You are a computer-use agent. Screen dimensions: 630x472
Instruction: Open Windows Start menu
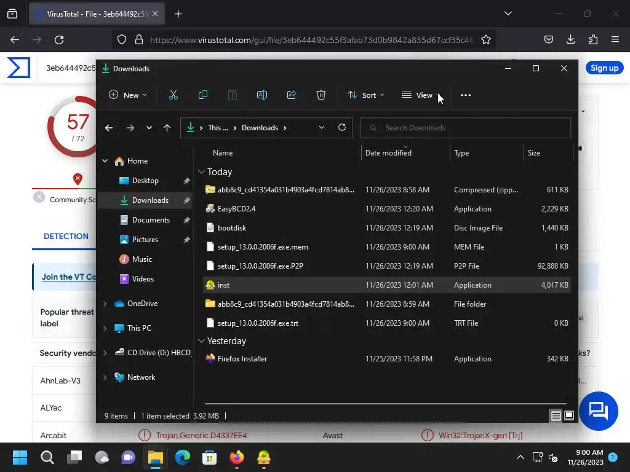tap(20, 457)
